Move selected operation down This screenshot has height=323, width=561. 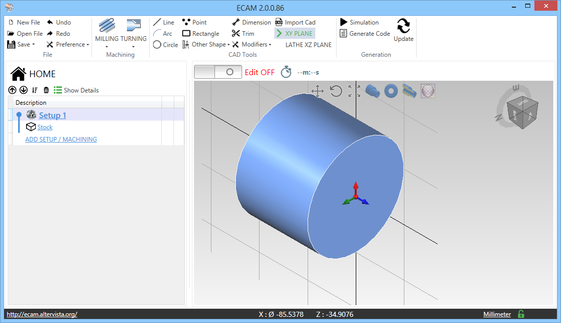[23, 90]
